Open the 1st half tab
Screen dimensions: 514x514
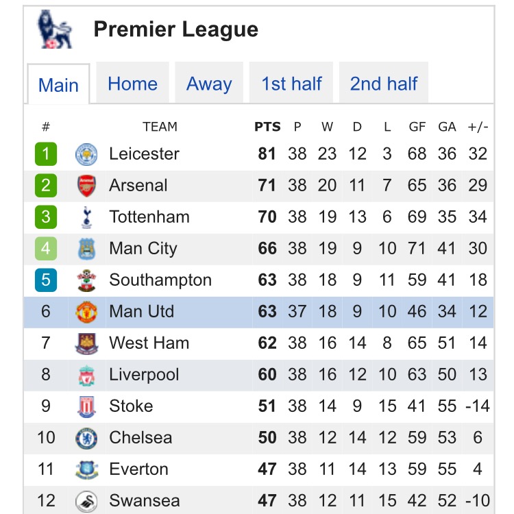pos(291,84)
